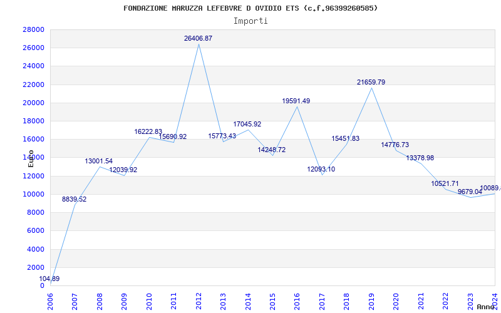Screen dimensions: 501x313
Task: Click the Anno axis label
Action: pos(485,307)
